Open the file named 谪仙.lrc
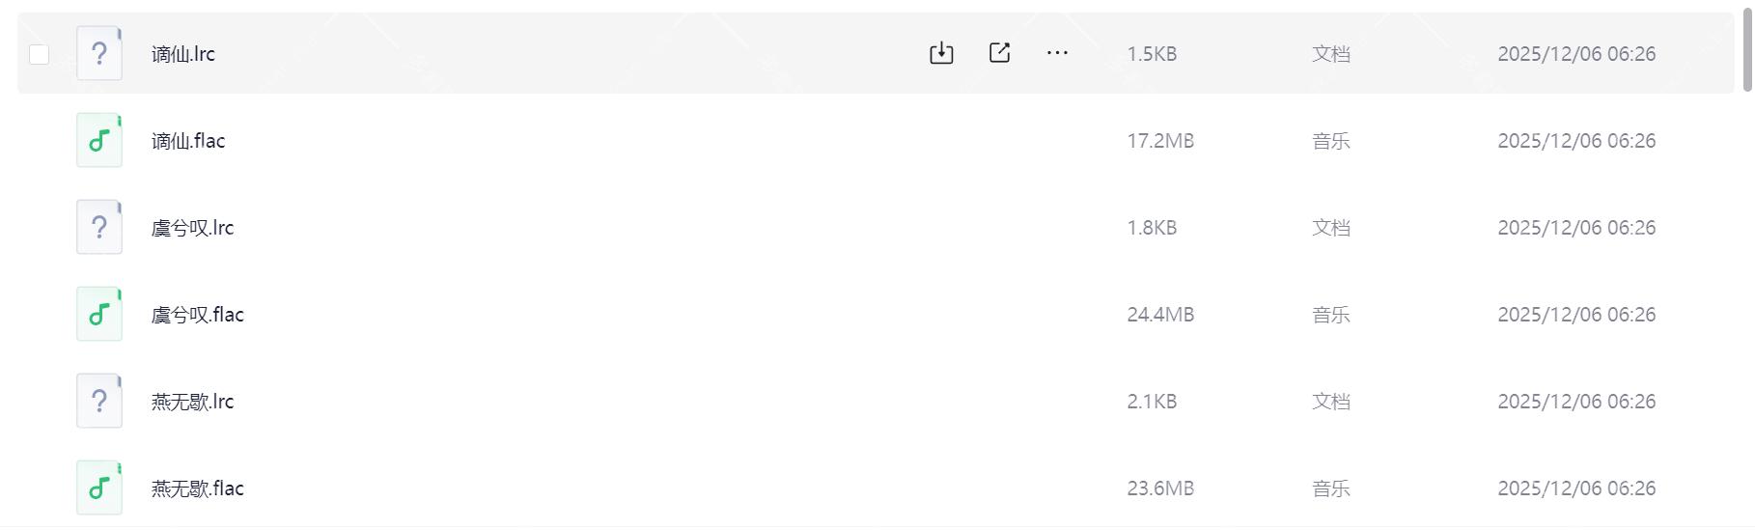The width and height of the screenshot is (1755, 530). pos(183,54)
